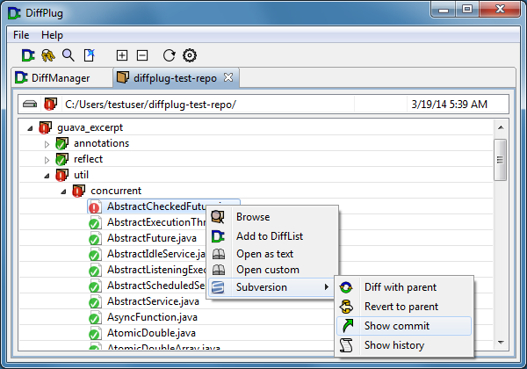Choose Diff with parent in submenu

404,287
